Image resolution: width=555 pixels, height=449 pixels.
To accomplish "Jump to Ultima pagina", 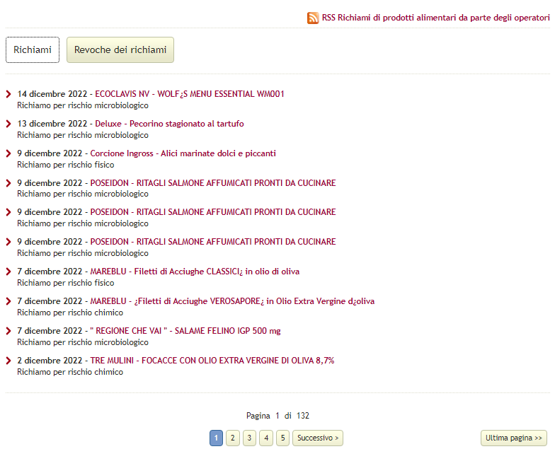I will [x=513, y=438].
